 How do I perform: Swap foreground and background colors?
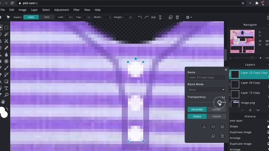(7, 109)
